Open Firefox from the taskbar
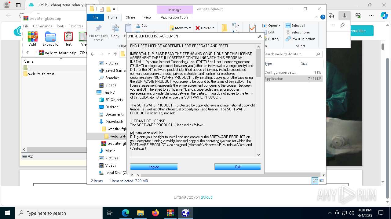Viewport: 391px width, 219px height. [155, 213]
